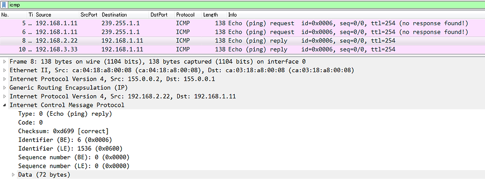Sort packets by the No. column
This screenshot has width=485, height=181.
click(x=14, y=14)
